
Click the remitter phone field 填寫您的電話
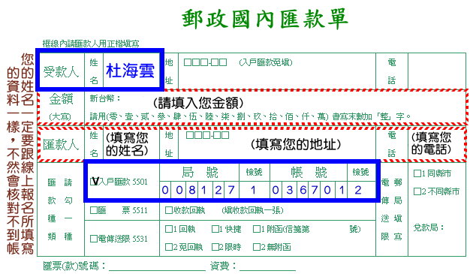[436, 143]
